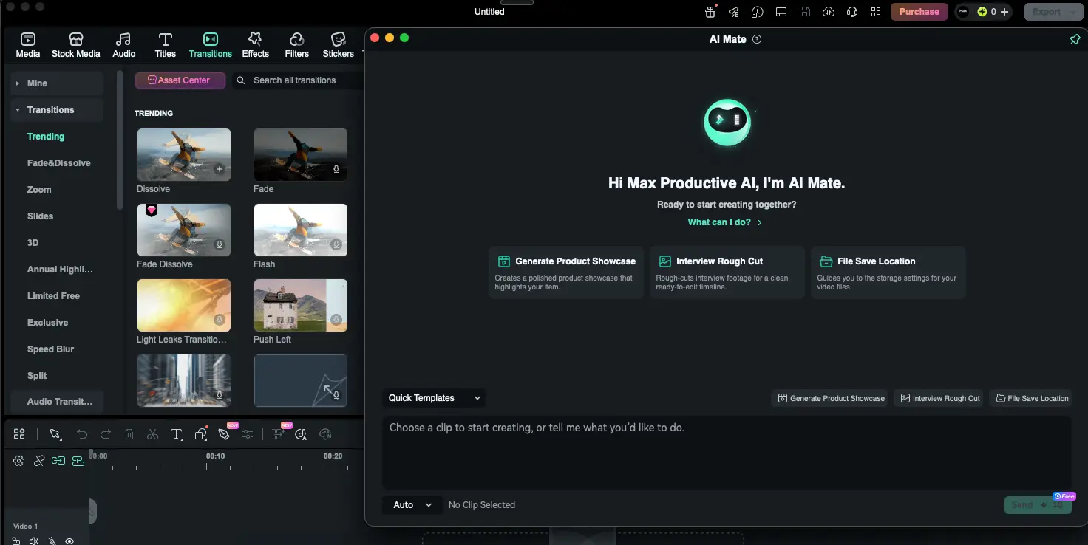Click the Generate Product Showcase card
The image size is (1088, 545).
565,272
